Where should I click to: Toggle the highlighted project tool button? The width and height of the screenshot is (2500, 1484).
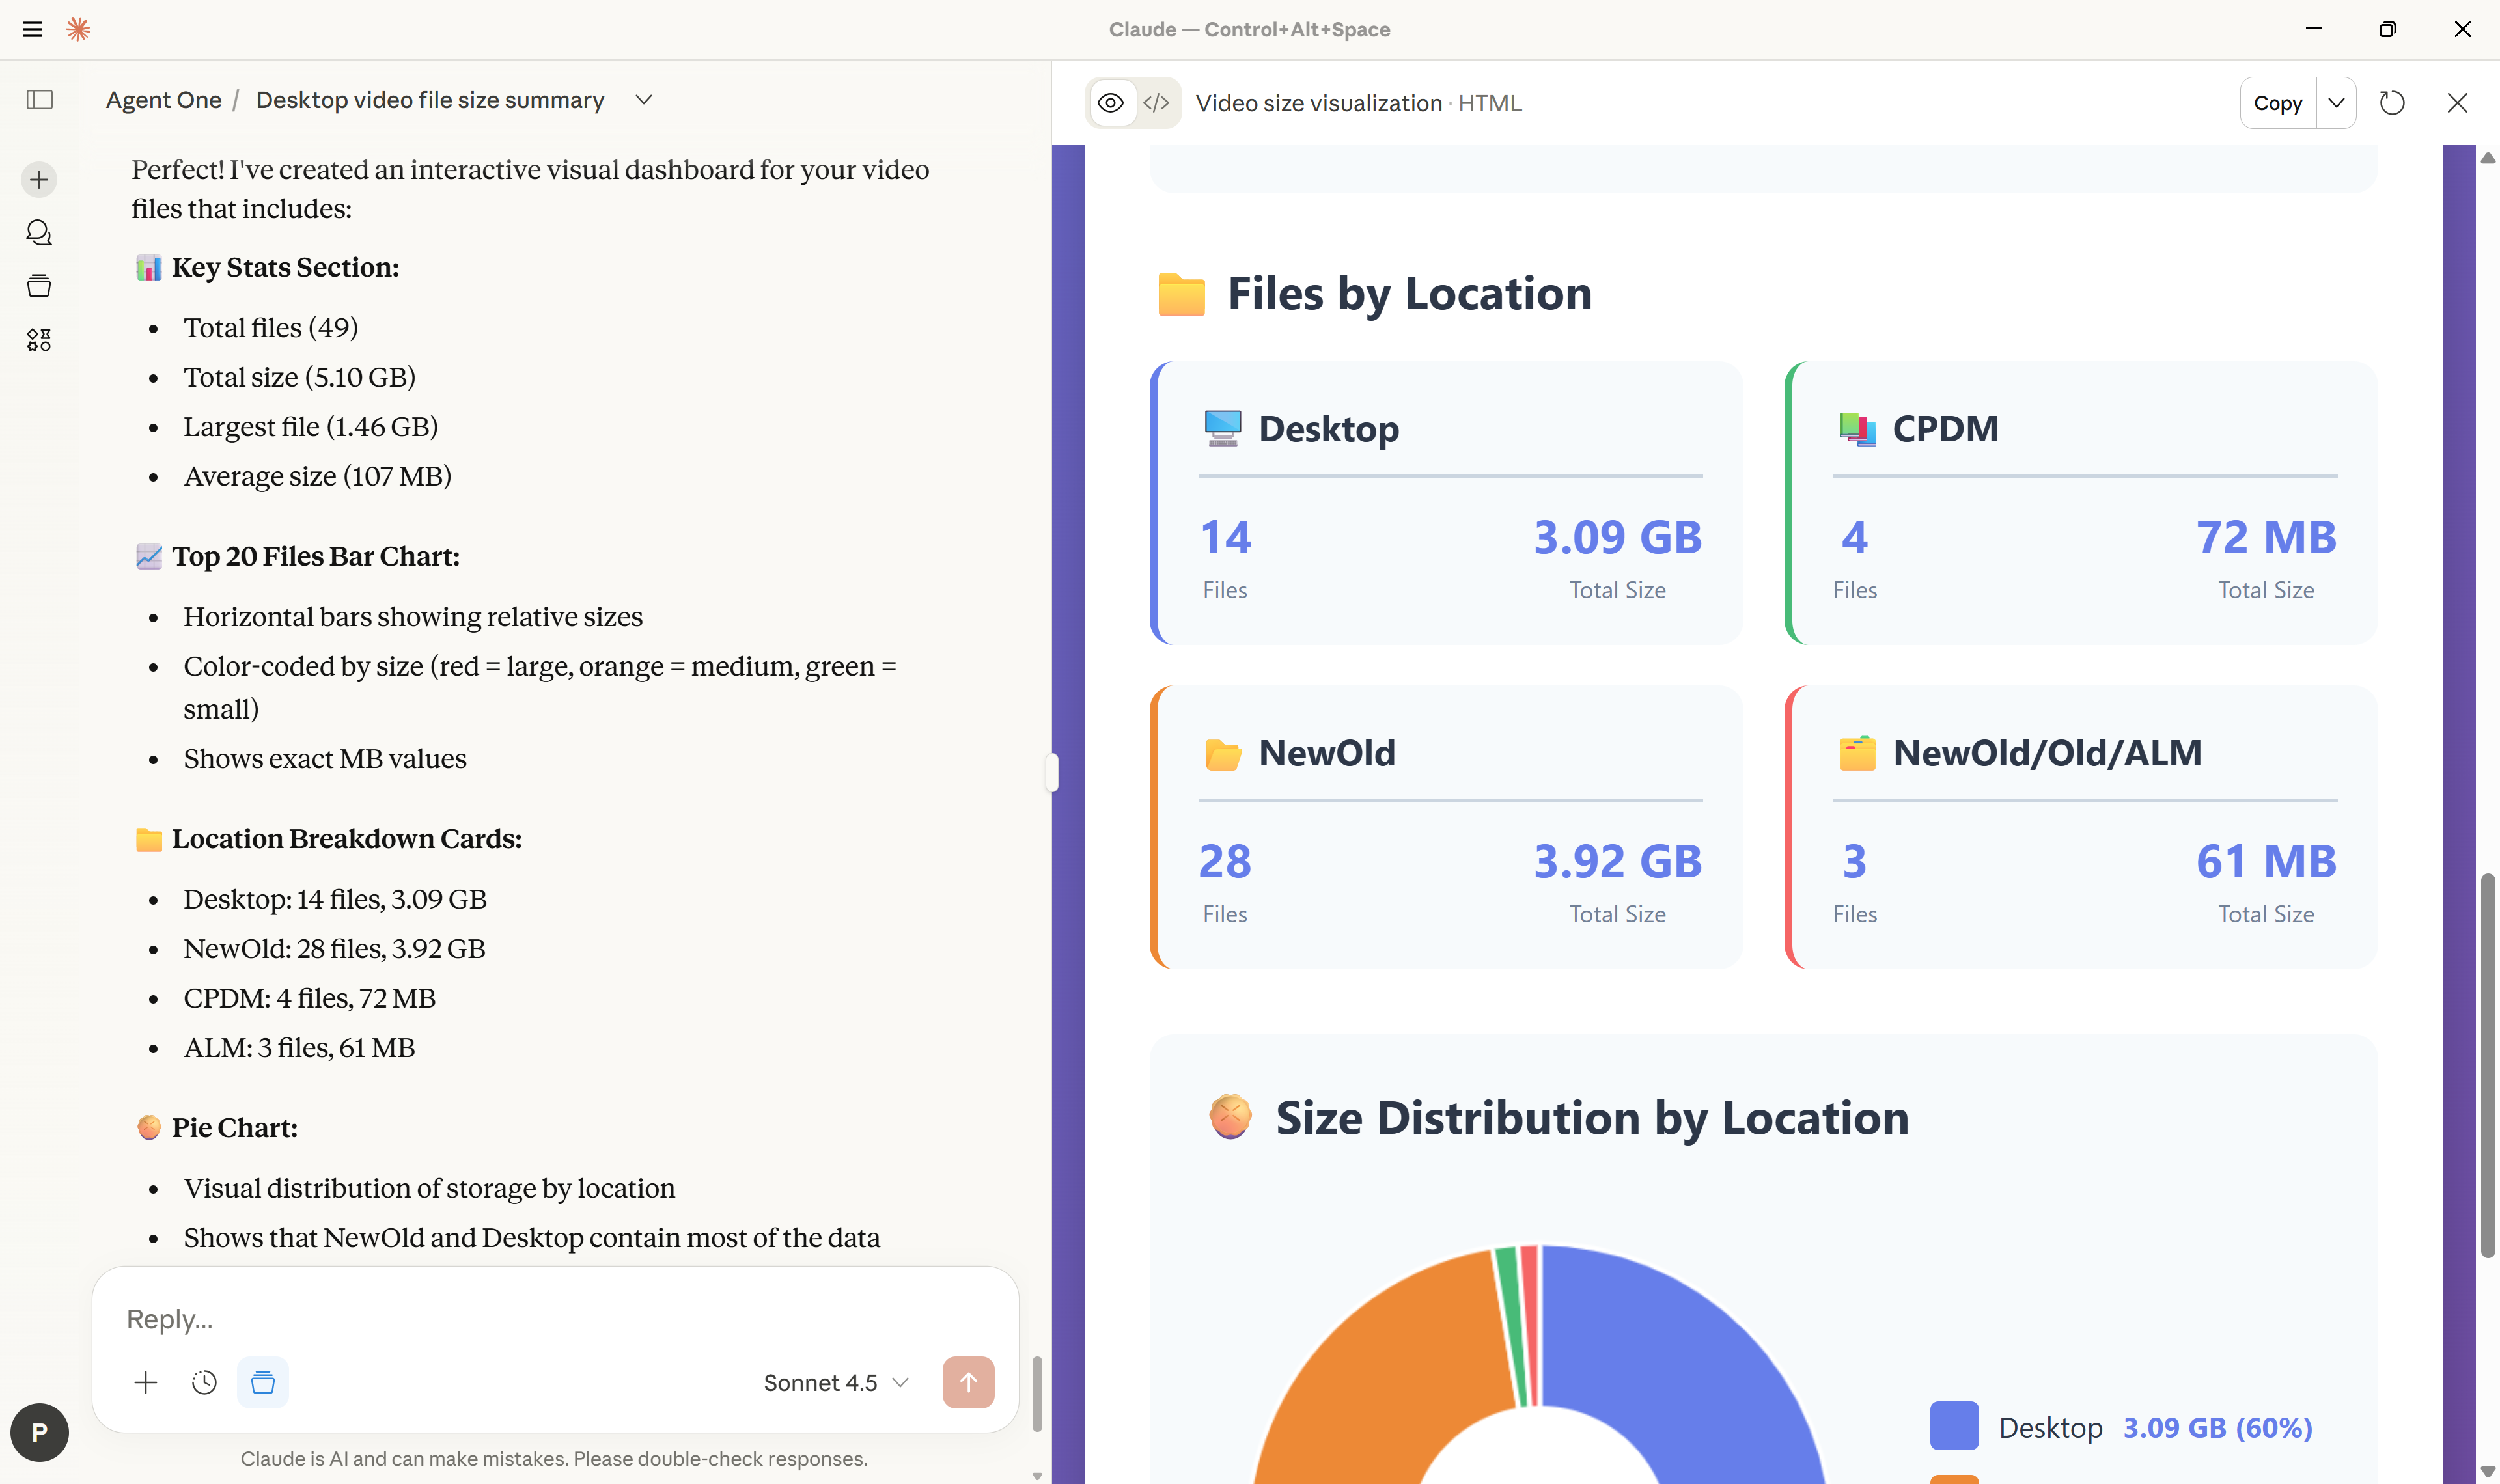pos(262,1382)
